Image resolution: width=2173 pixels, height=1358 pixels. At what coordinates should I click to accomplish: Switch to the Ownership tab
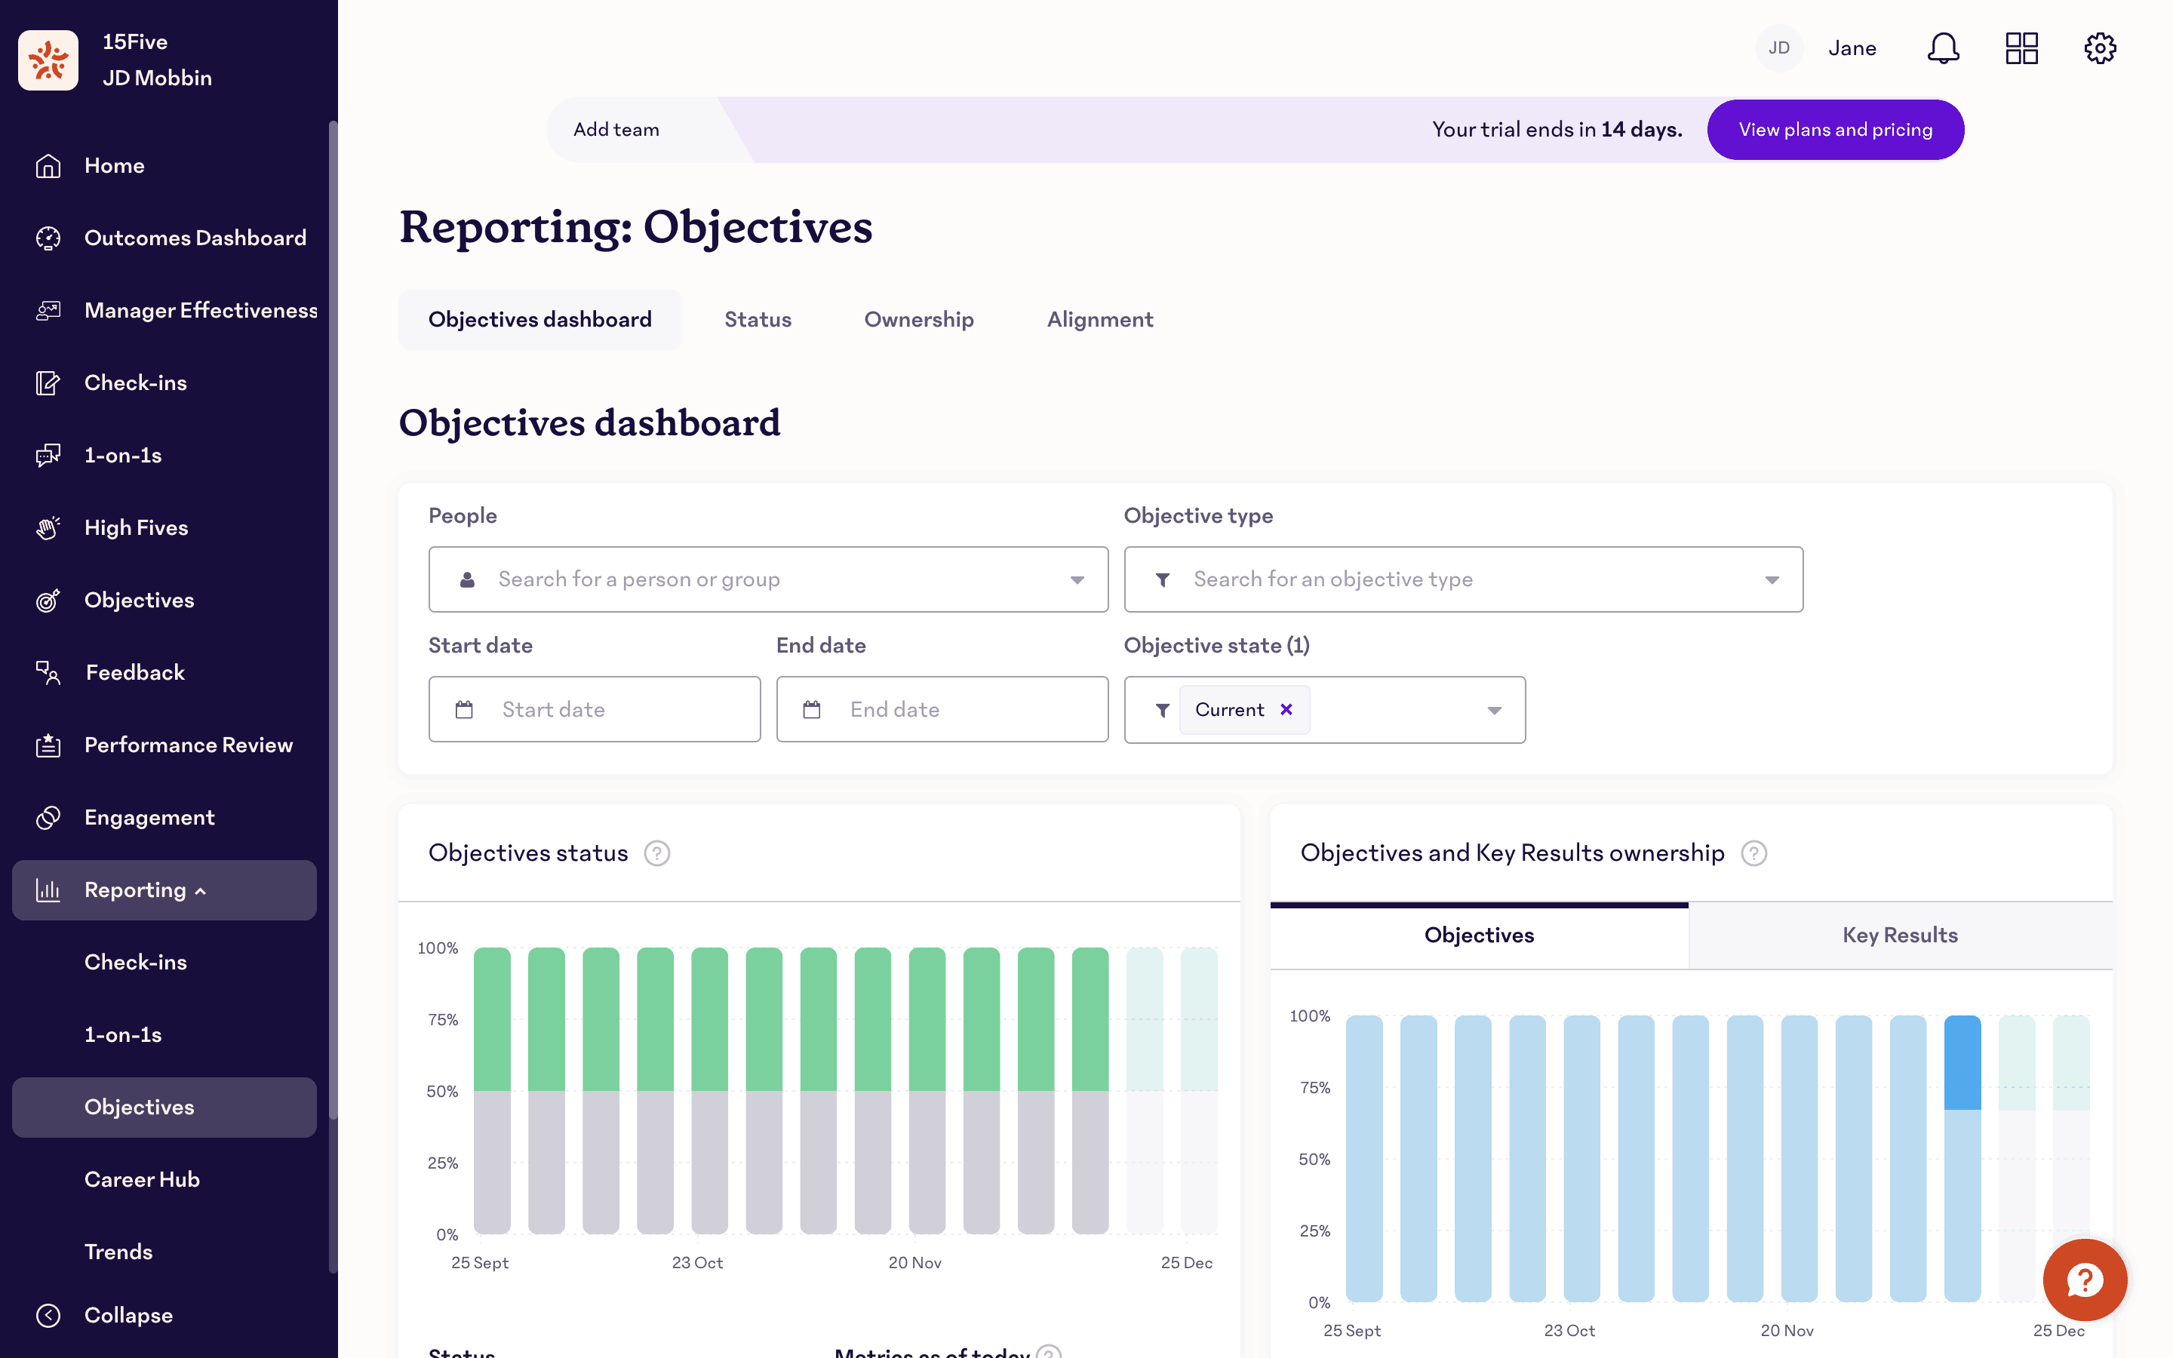pos(918,320)
